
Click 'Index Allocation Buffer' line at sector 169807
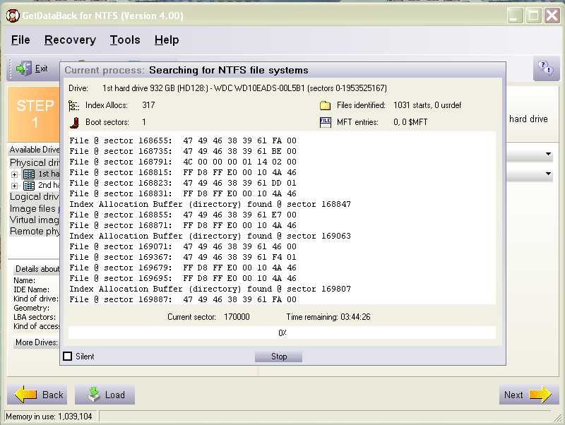click(x=210, y=289)
